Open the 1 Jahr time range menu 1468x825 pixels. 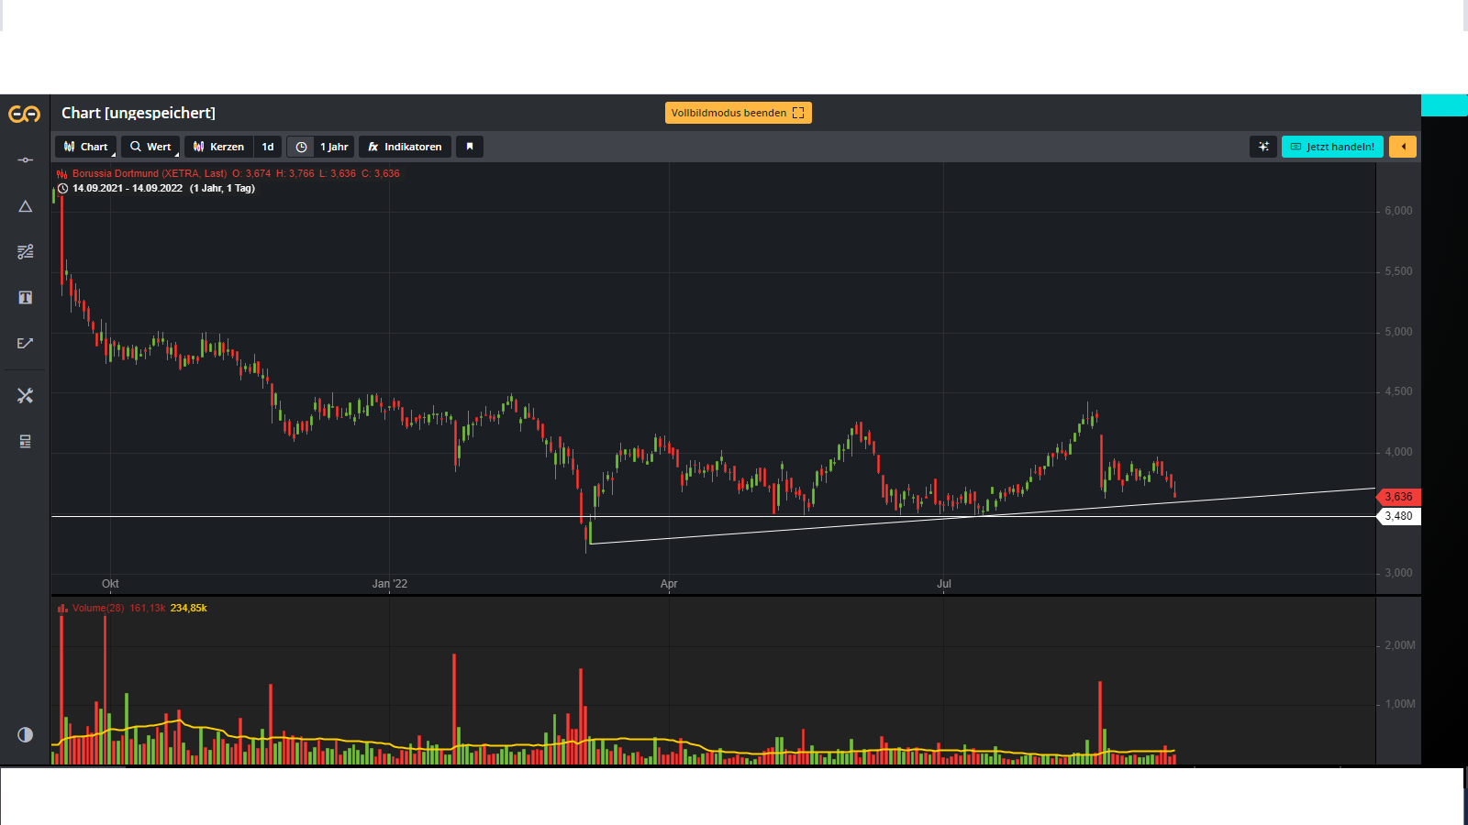coord(321,147)
